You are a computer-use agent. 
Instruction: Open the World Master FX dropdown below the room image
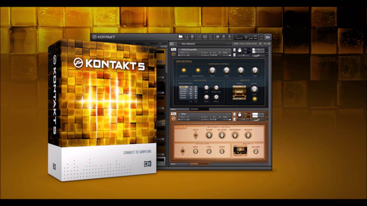coord(240,155)
